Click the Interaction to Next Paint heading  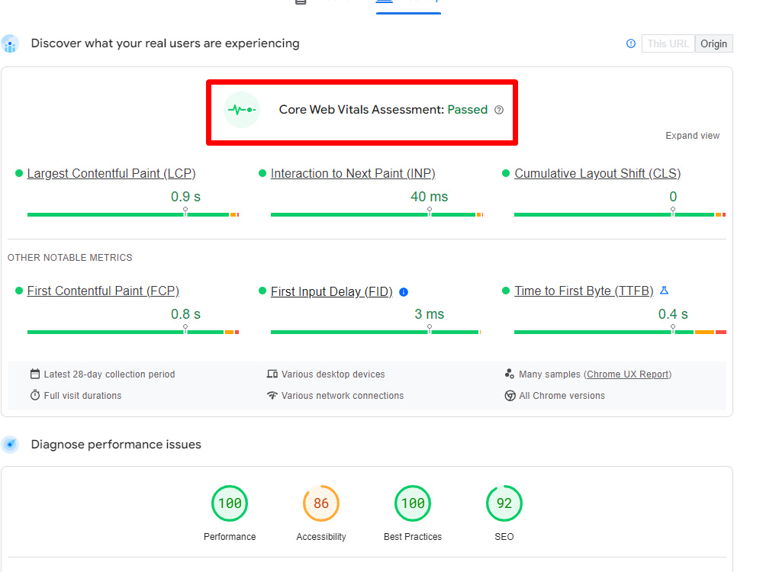pos(353,173)
